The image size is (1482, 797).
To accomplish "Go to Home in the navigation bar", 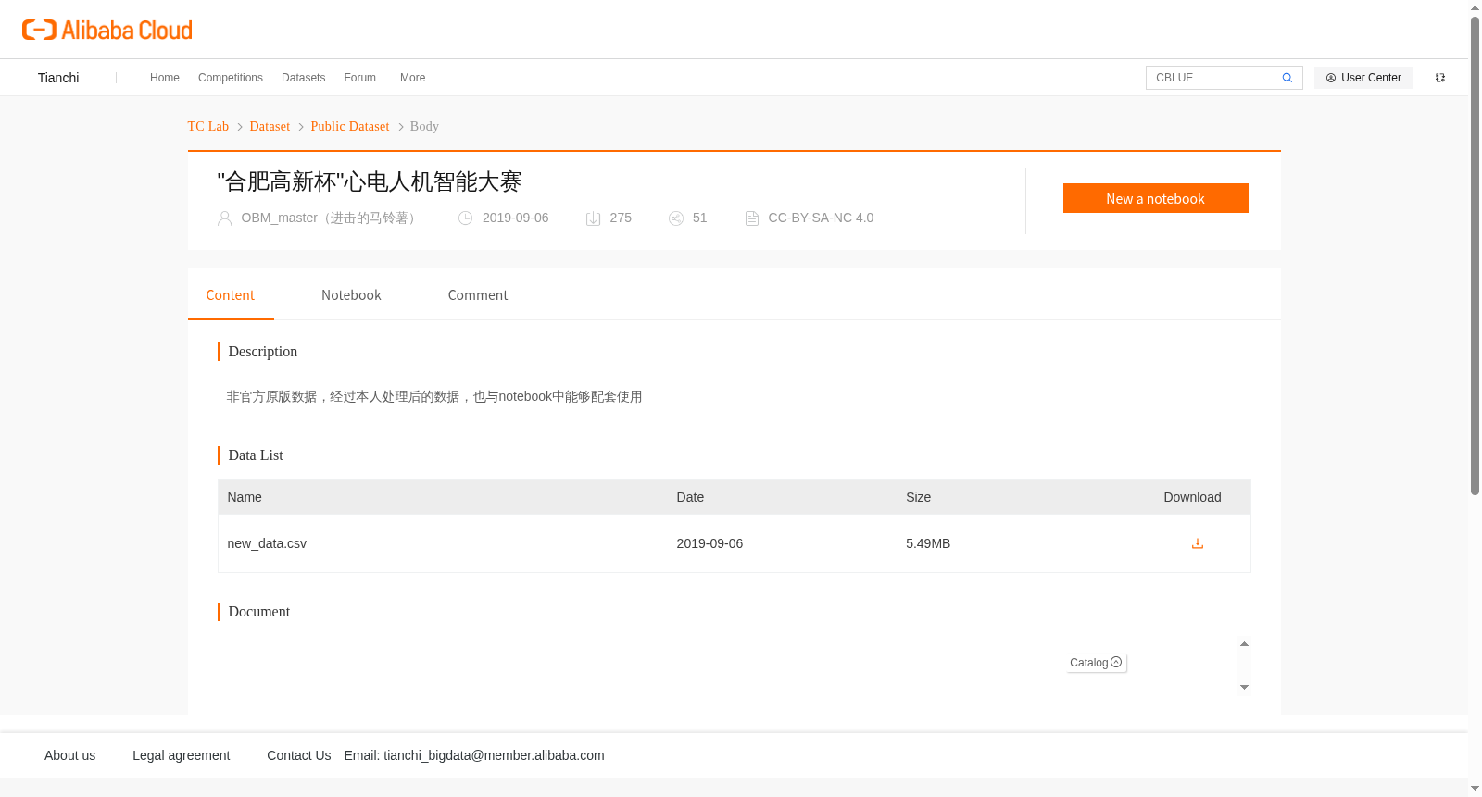I will pos(165,78).
